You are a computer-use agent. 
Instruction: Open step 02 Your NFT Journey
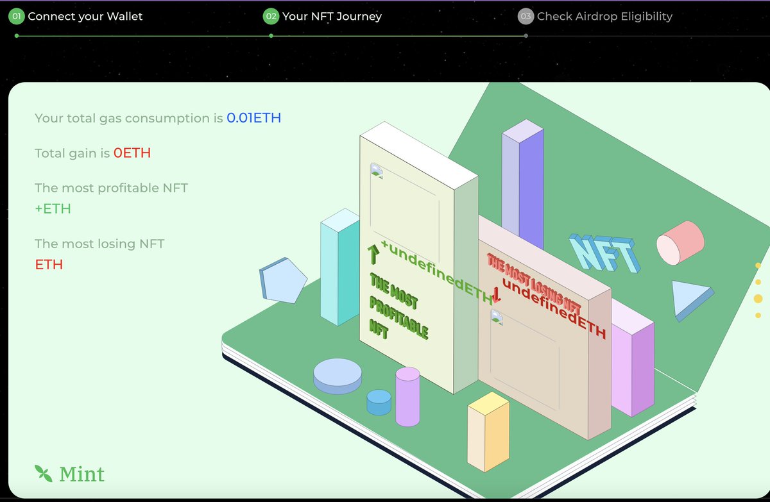click(x=323, y=16)
